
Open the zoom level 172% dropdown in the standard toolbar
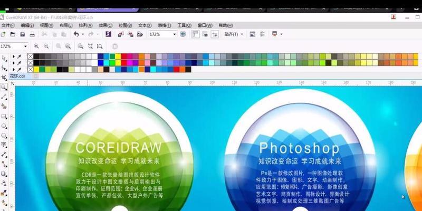[x=175, y=34]
